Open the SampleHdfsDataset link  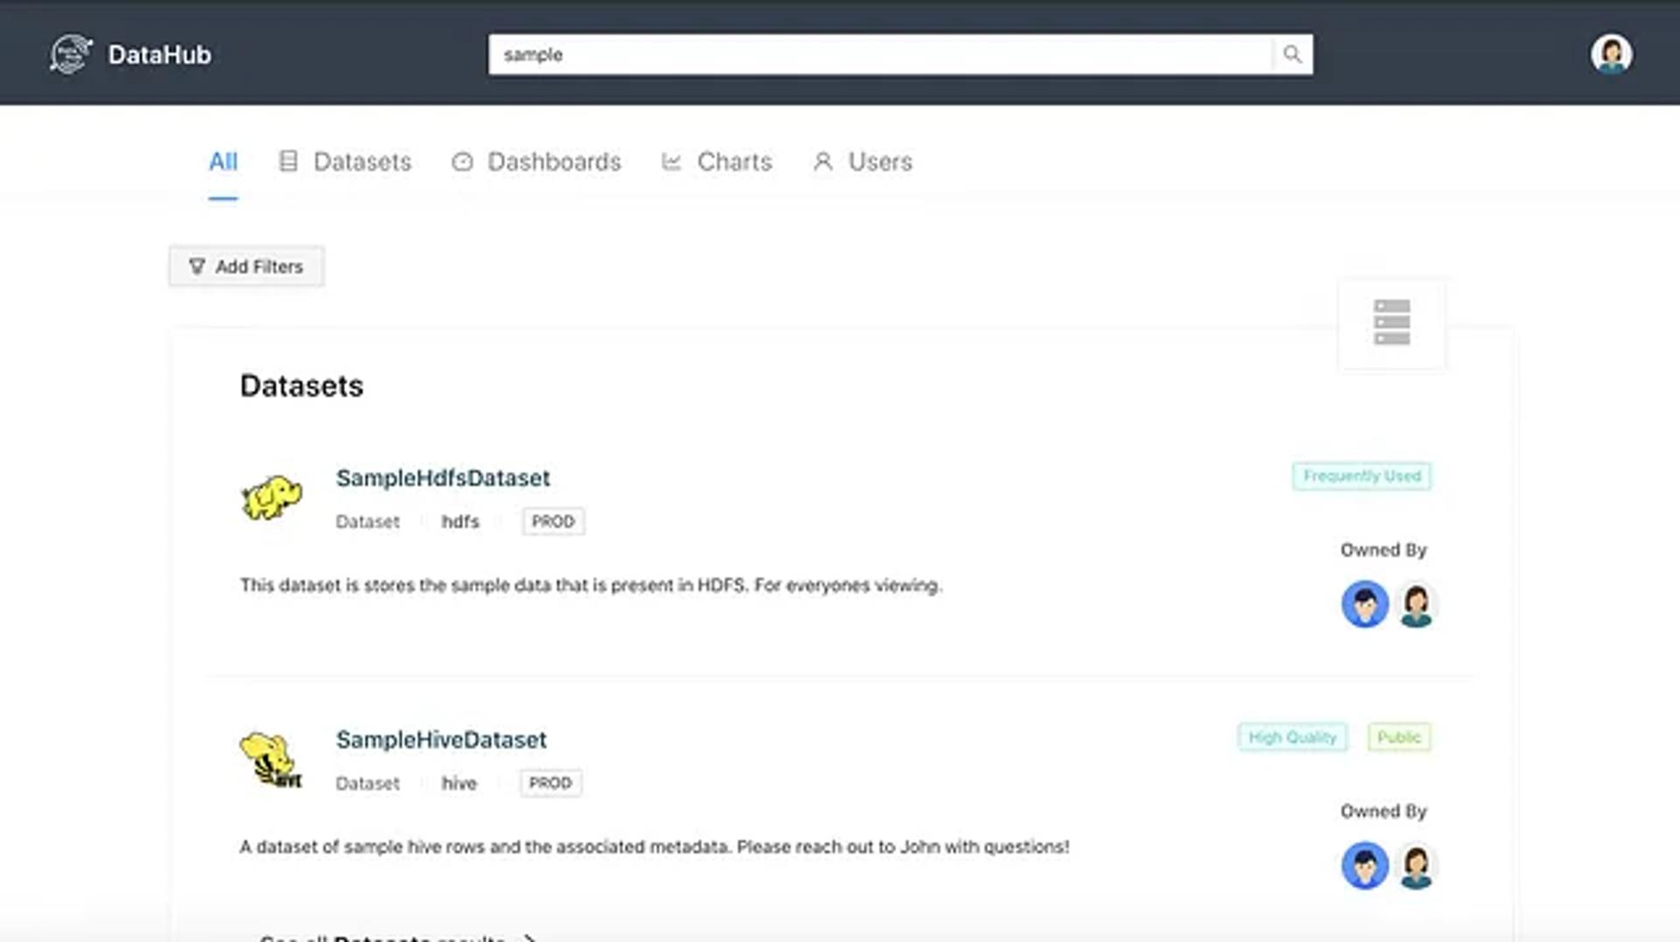pos(443,478)
